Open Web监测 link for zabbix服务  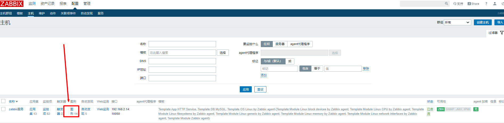[103, 109]
